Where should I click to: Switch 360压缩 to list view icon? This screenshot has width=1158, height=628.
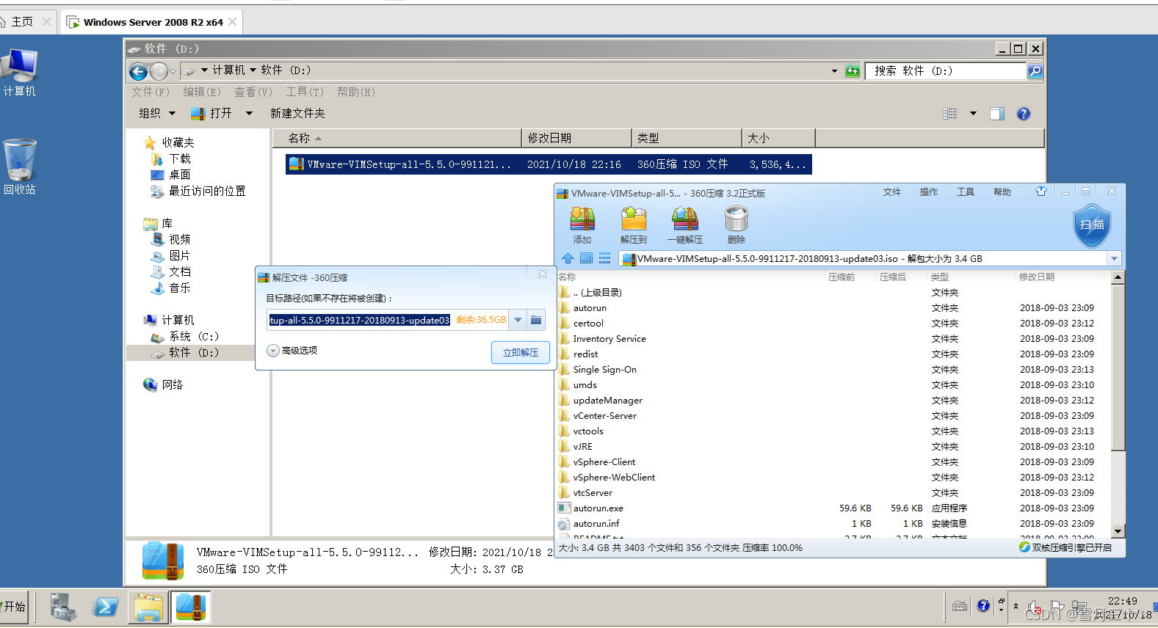604,258
